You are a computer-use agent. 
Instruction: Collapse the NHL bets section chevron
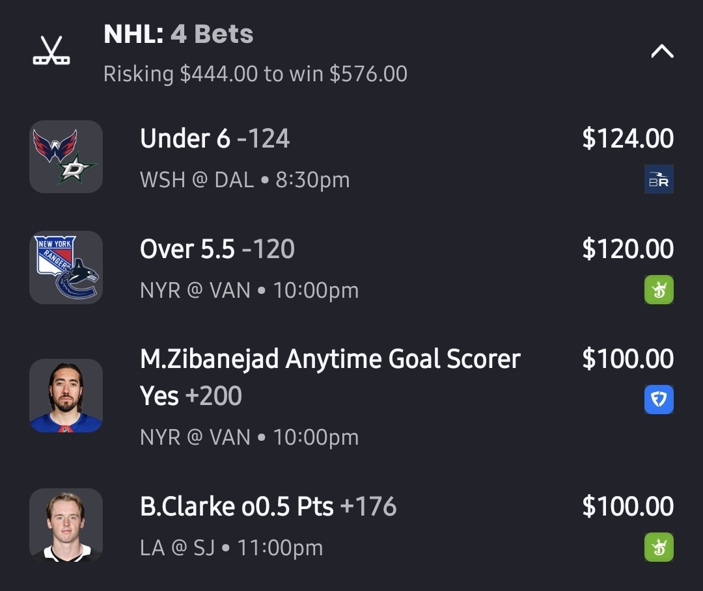(x=662, y=51)
